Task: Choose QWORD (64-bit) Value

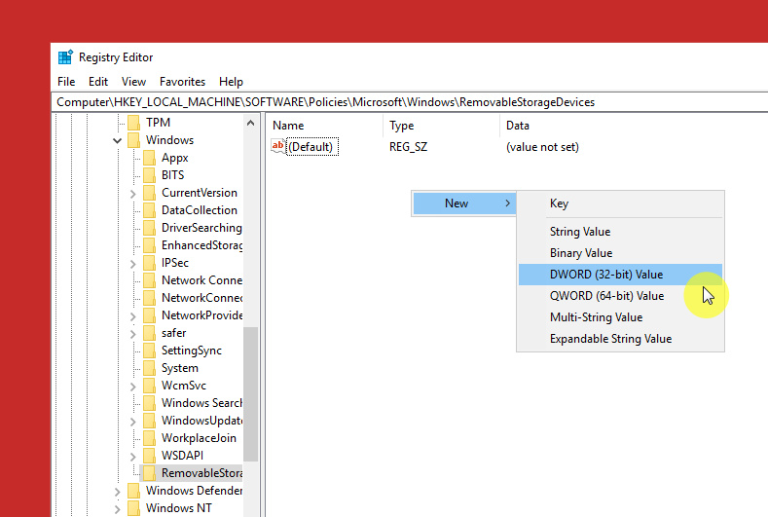Action: click(x=620, y=296)
